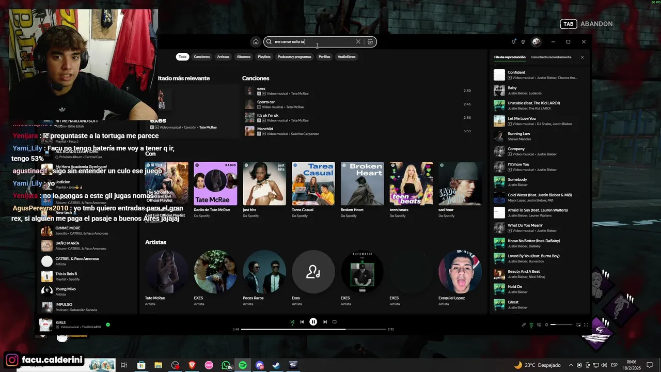Select the Canciones filter chip
This screenshot has height=372, width=661.
point(202,57)
